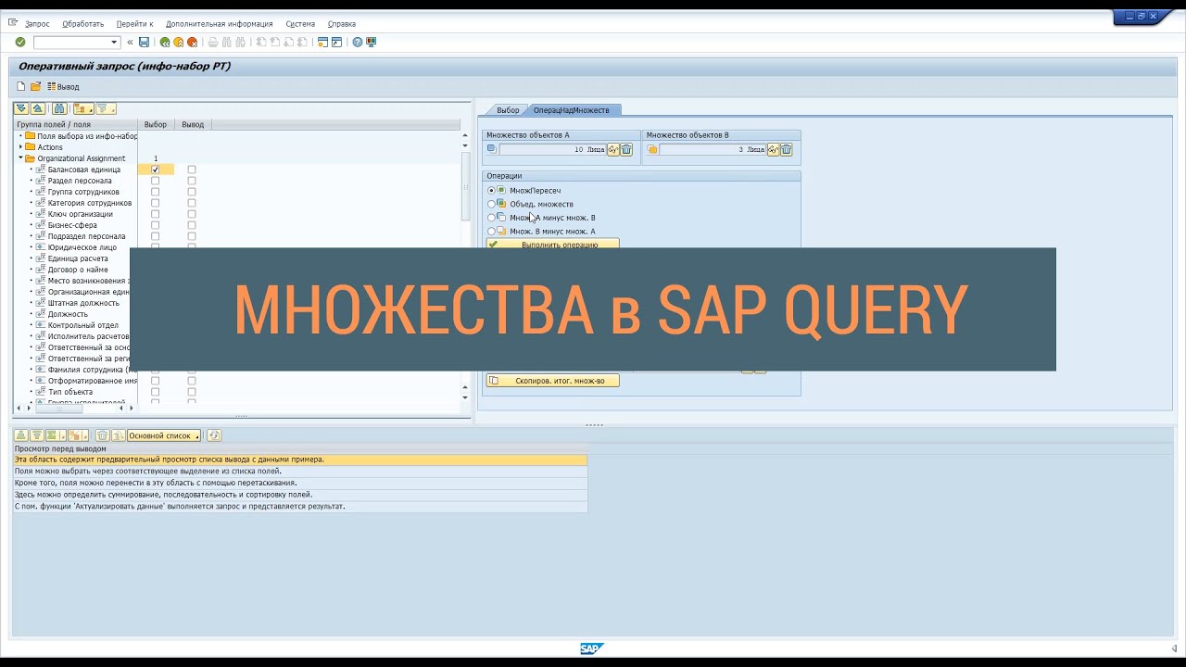This screenshot has height=667, width=1186.
Task: Open the Help question mark icon
Action: tap(357, 42)
